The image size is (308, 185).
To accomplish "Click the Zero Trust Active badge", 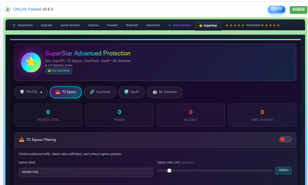I will pos(59,71).
